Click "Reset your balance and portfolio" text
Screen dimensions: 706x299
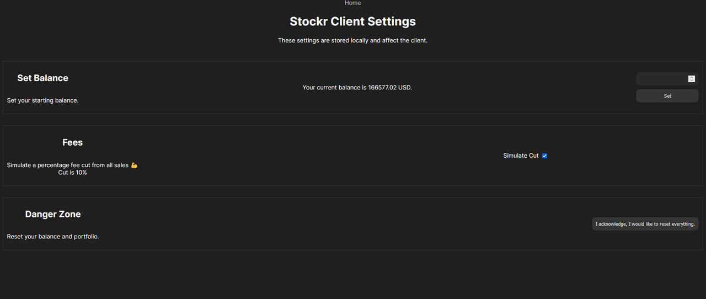click(x=53, y=237)
